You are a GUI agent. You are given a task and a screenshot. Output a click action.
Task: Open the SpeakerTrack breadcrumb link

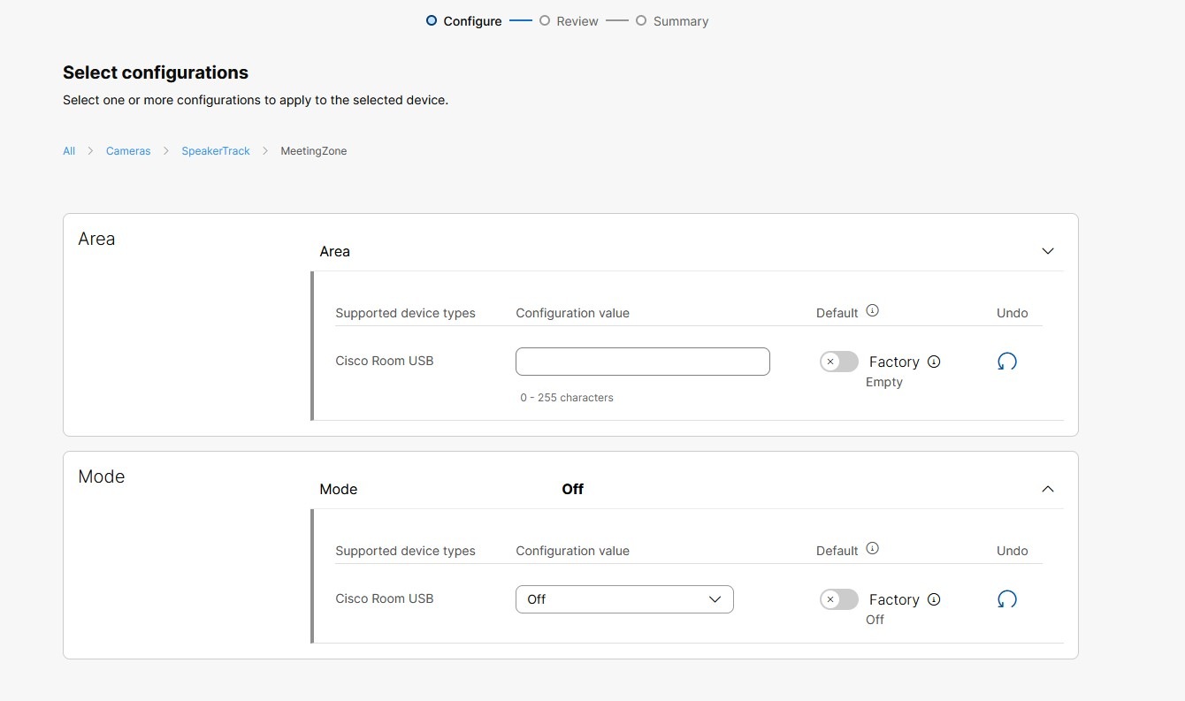[215, 150]
